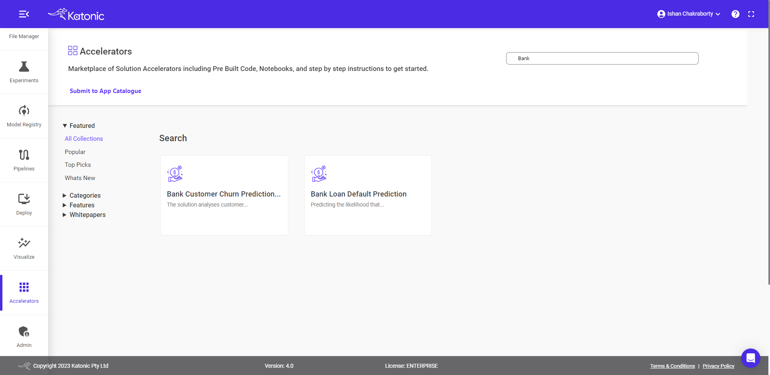This screenshot has height=375, width=770.
Task: Collapse the sidebar with the hamburger icon
Action: click(24, 14)
